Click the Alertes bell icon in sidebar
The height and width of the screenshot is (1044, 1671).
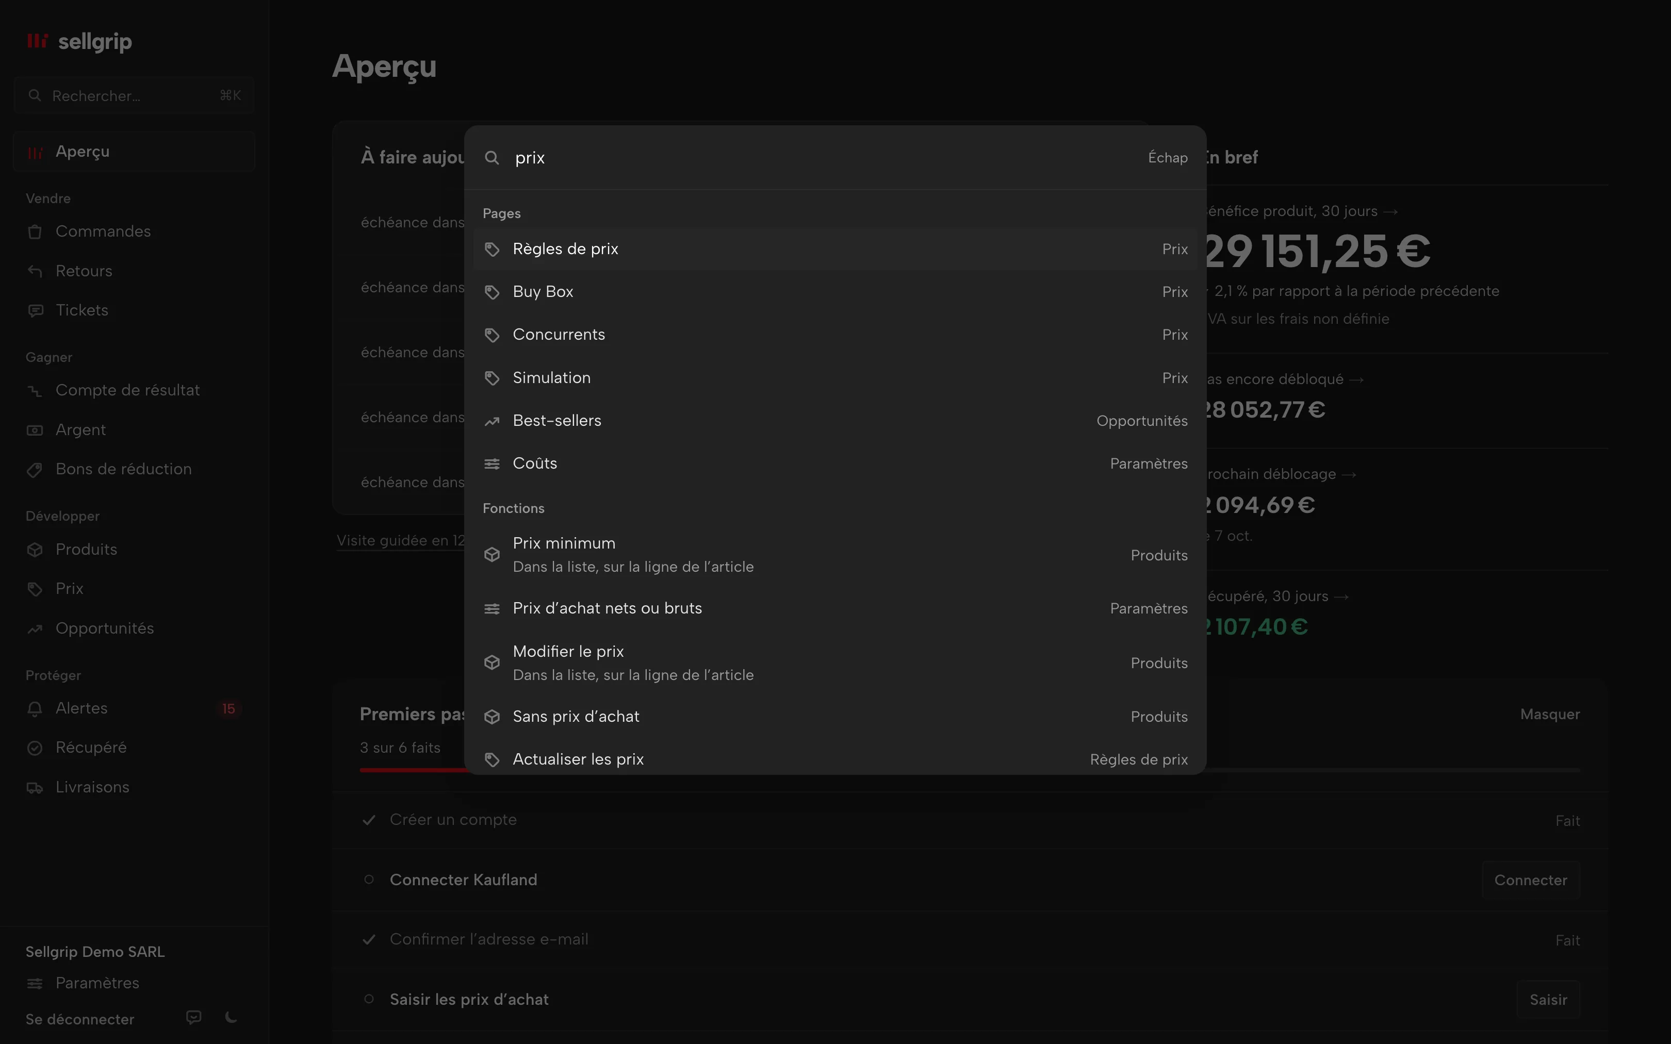(x=35, y=708)
